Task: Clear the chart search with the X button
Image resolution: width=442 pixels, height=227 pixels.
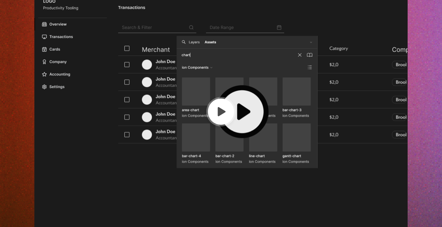Action: (x=300, y=55)
